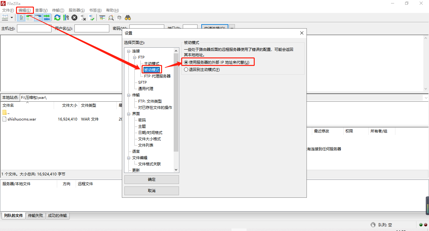429x231 pixels.
Task: Select 主动模式 in settings tree
Action: 152,63
